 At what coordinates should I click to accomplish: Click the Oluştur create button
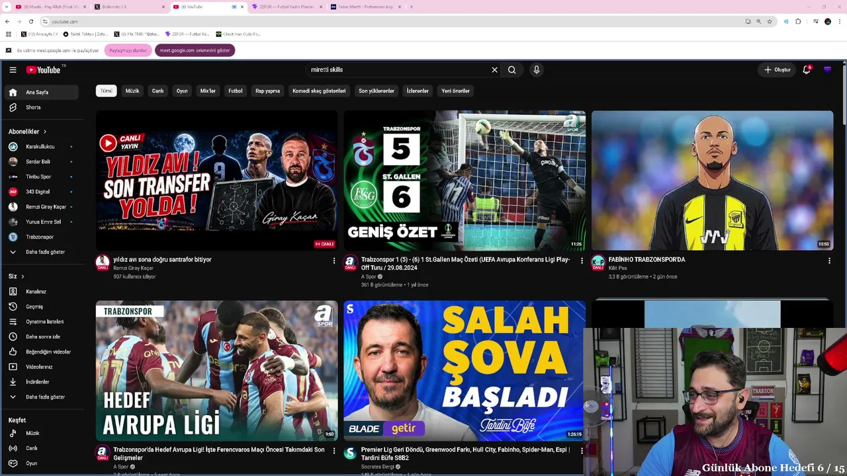click(778, 69)
